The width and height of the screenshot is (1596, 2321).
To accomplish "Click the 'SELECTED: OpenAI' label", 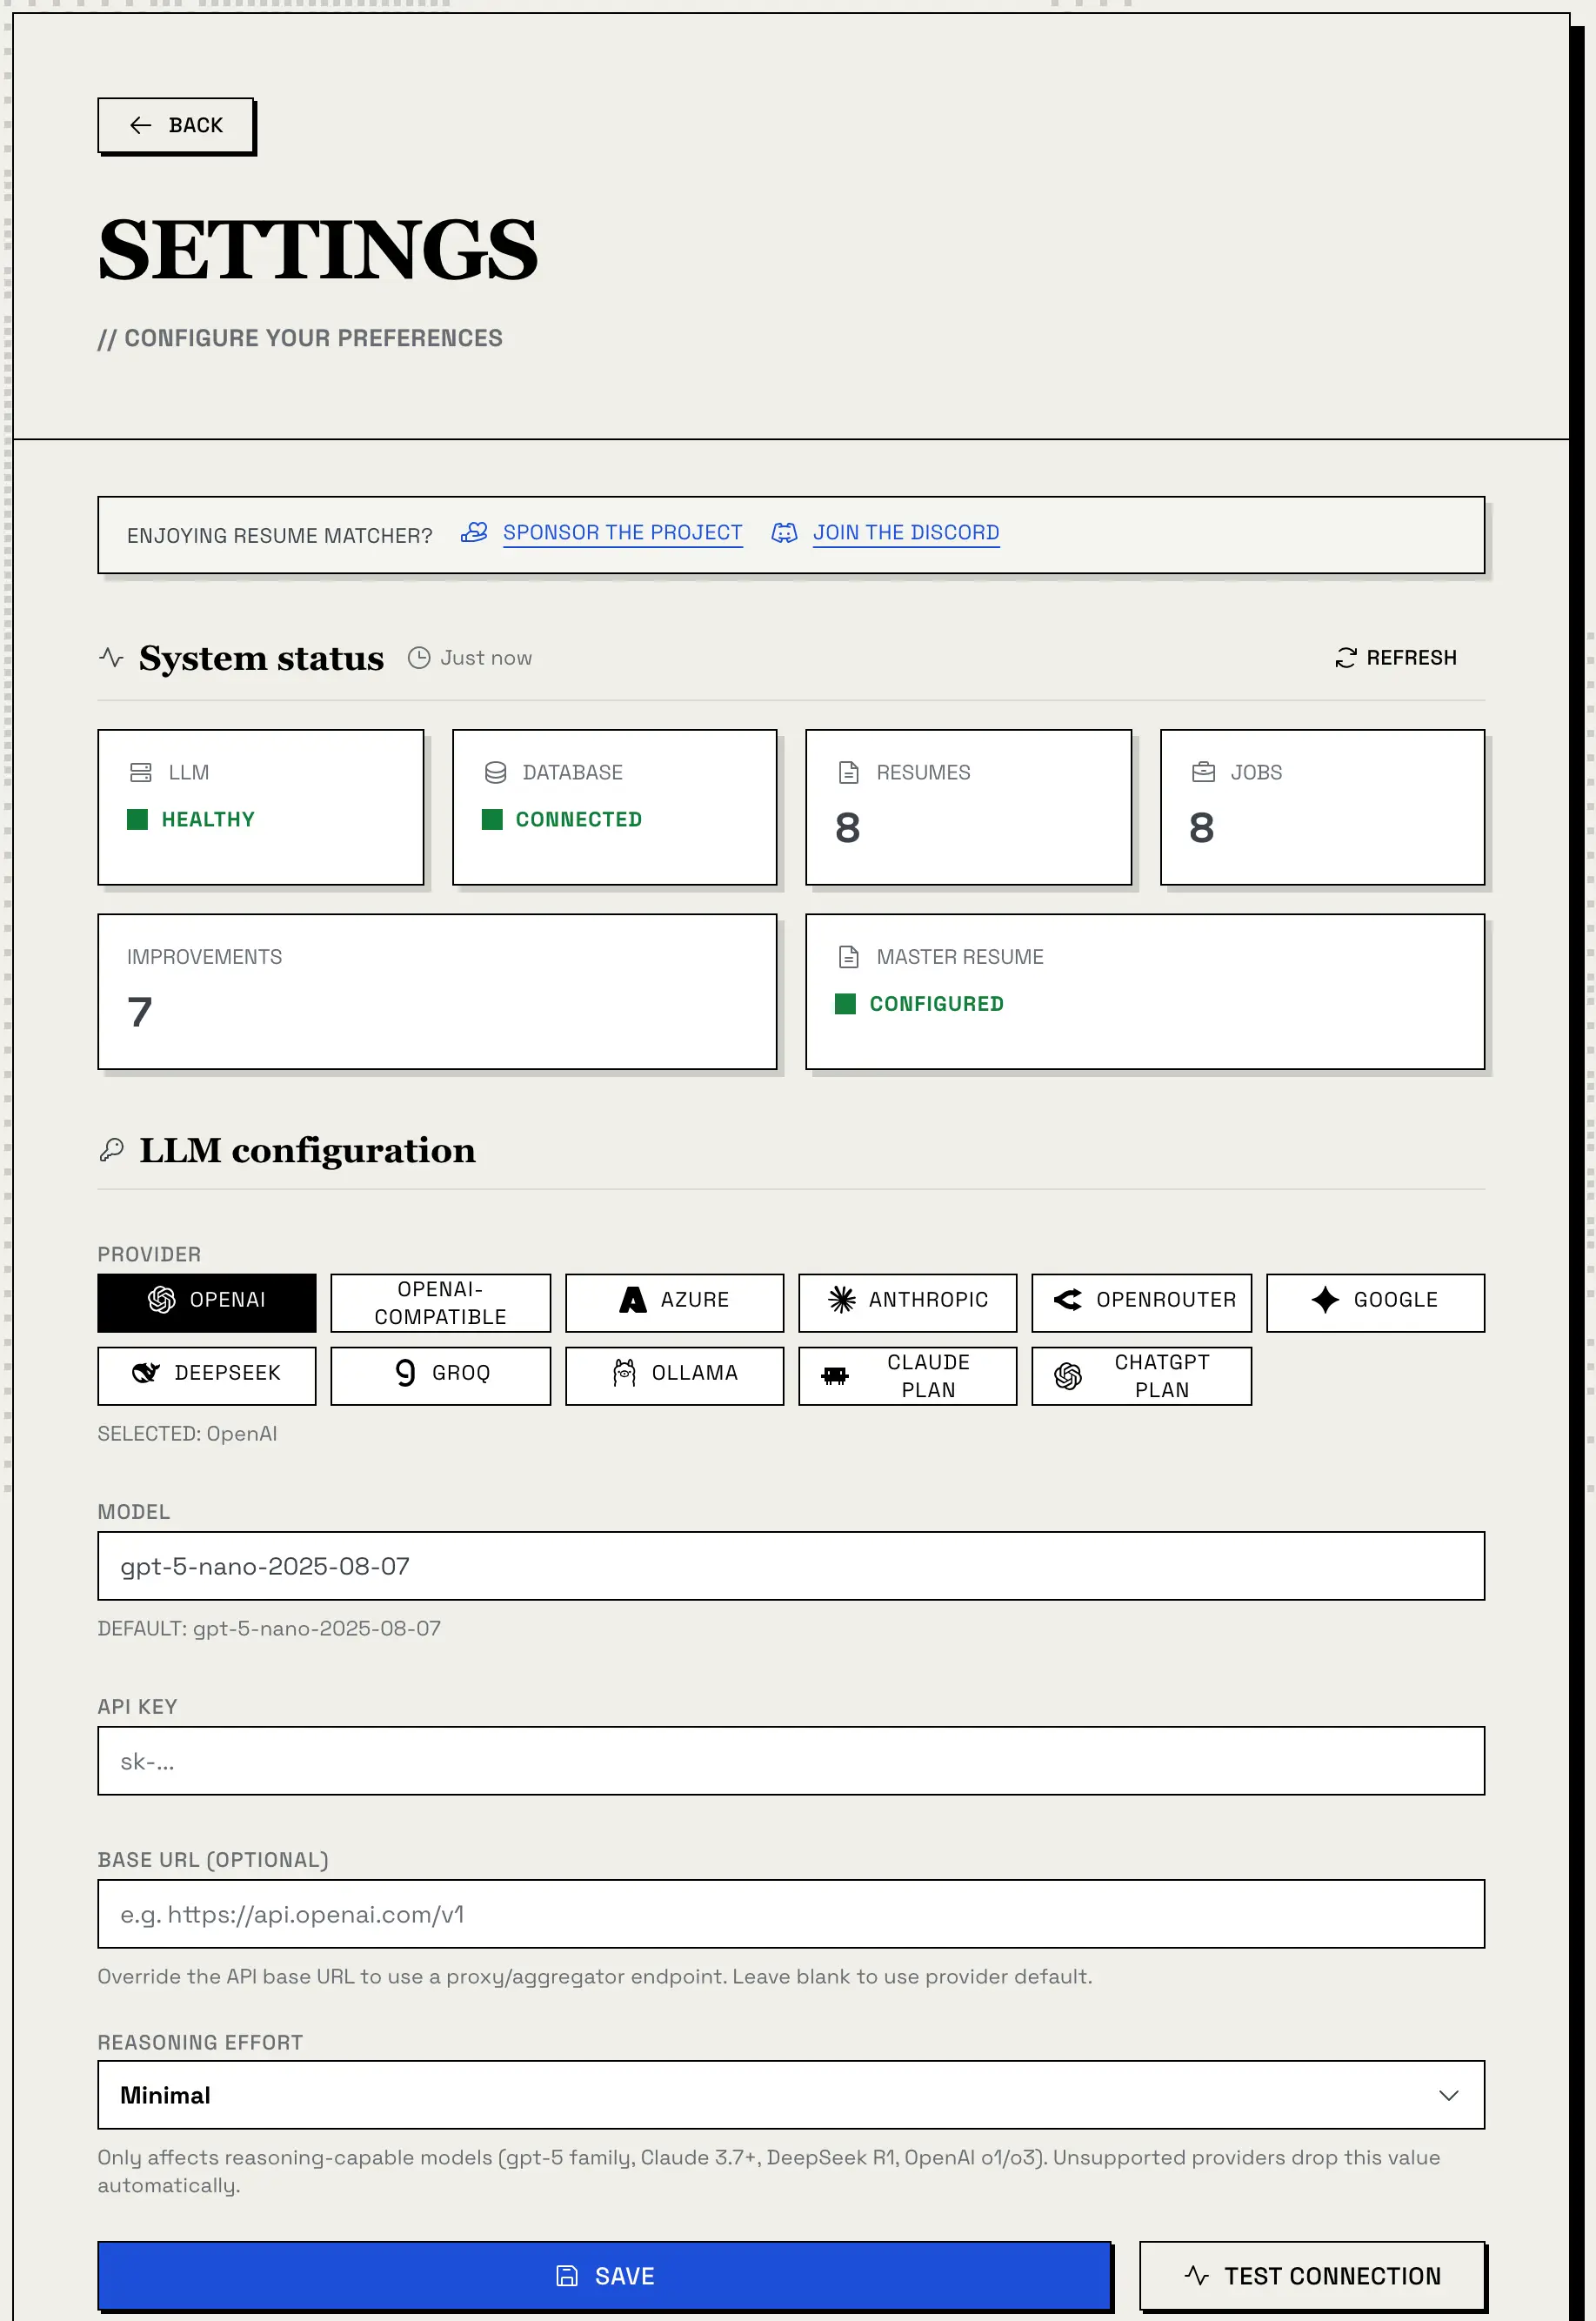I will coord(187,1434).
